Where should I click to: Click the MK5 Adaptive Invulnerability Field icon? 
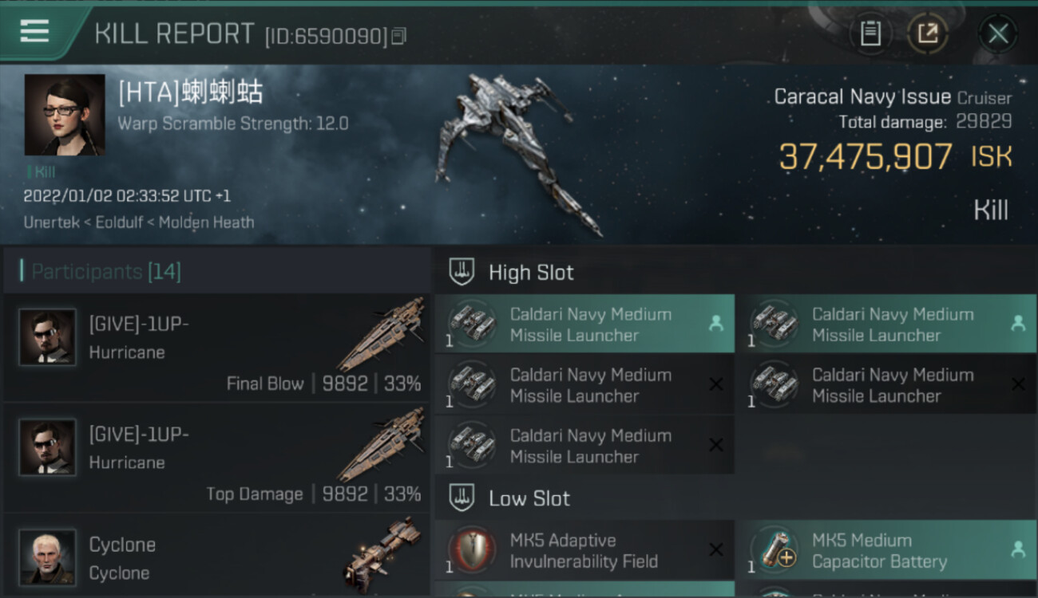pos(471,550)
